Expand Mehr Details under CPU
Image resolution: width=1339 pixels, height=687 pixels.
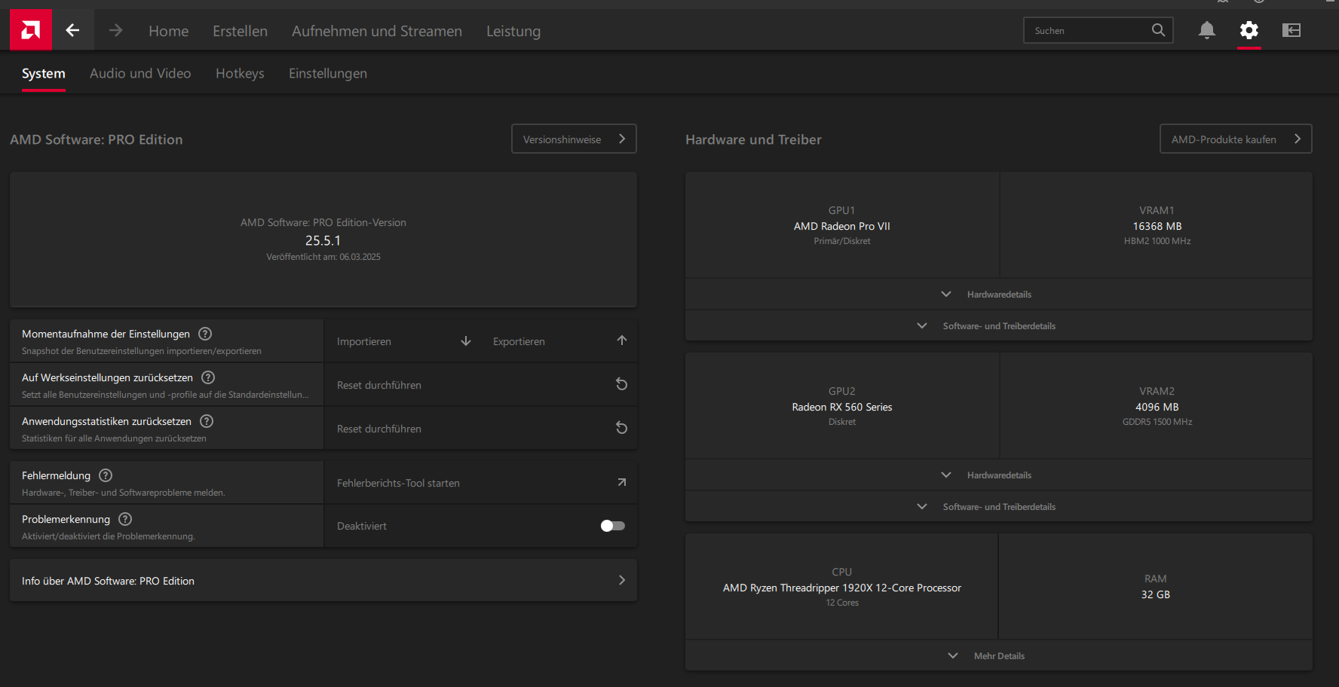tap(999, 656)
